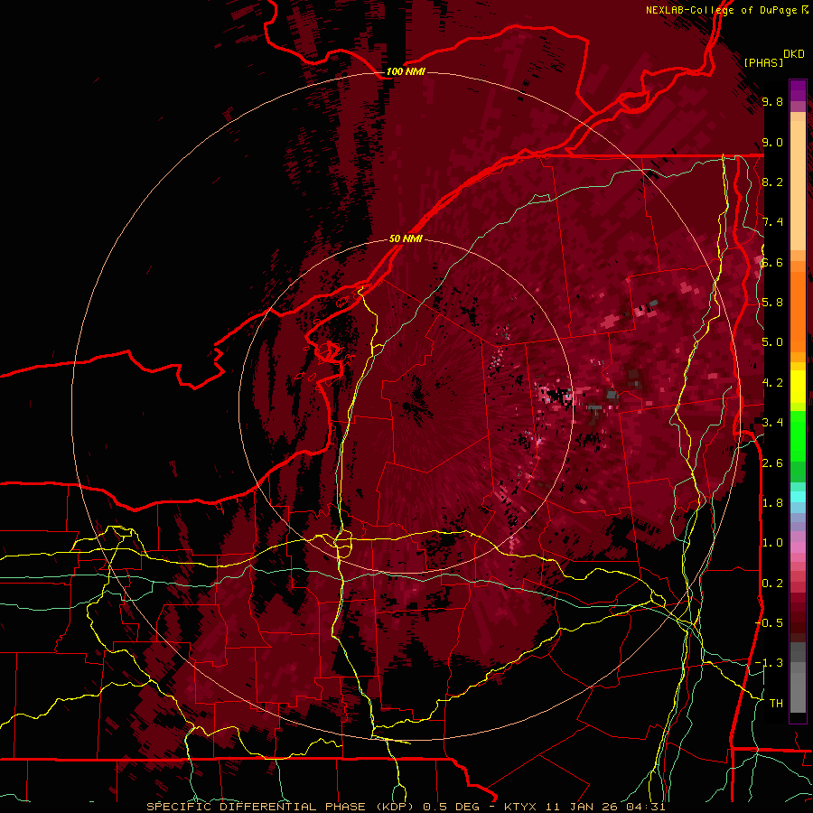This screenshot has width=813, height=813.
Task: Click the TH threshold label on the legend
Action: click(776, 703)
